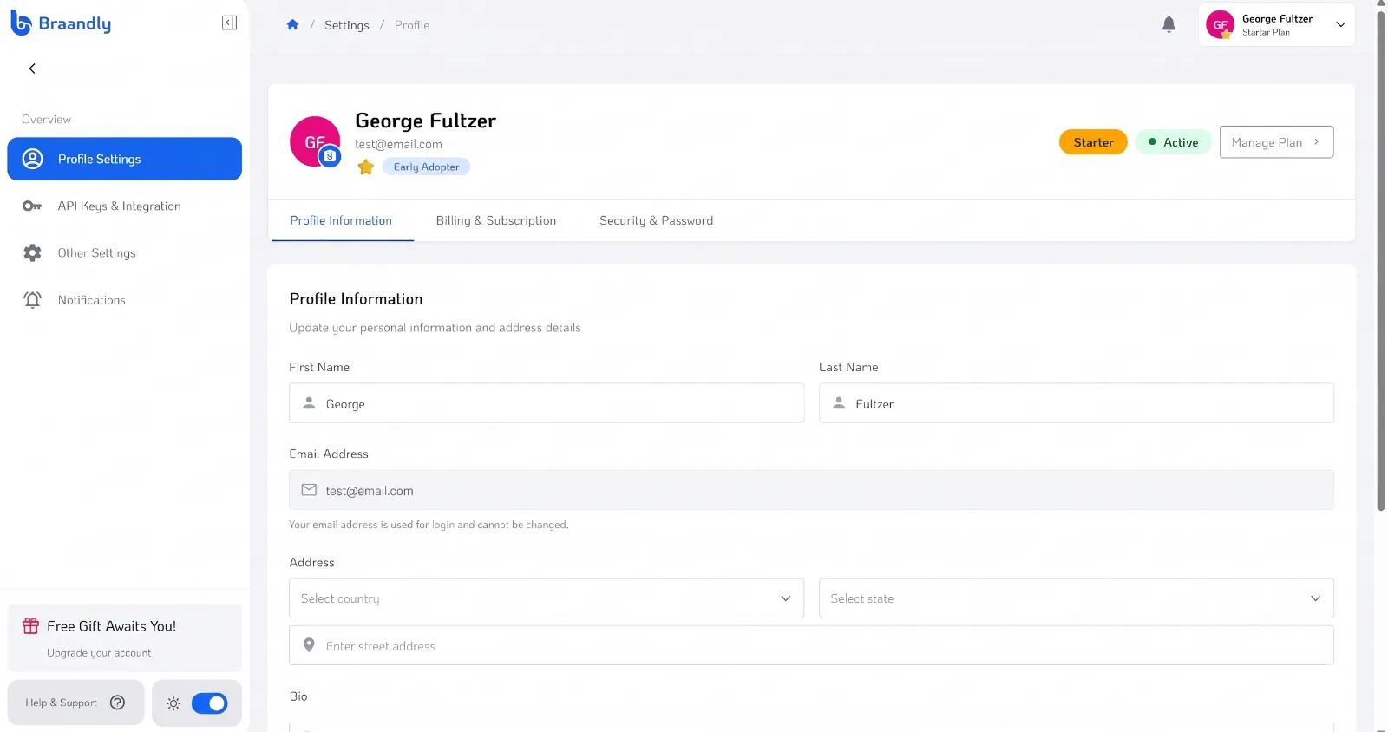Click the First Name input field
1388x732 pixels.
(547, 403)
